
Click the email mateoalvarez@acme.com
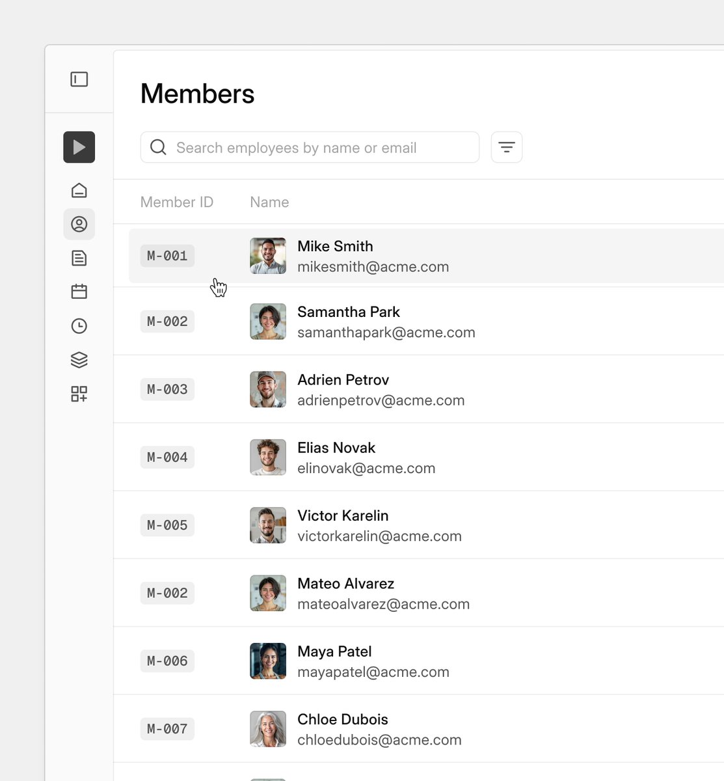(x=384, y=604)
